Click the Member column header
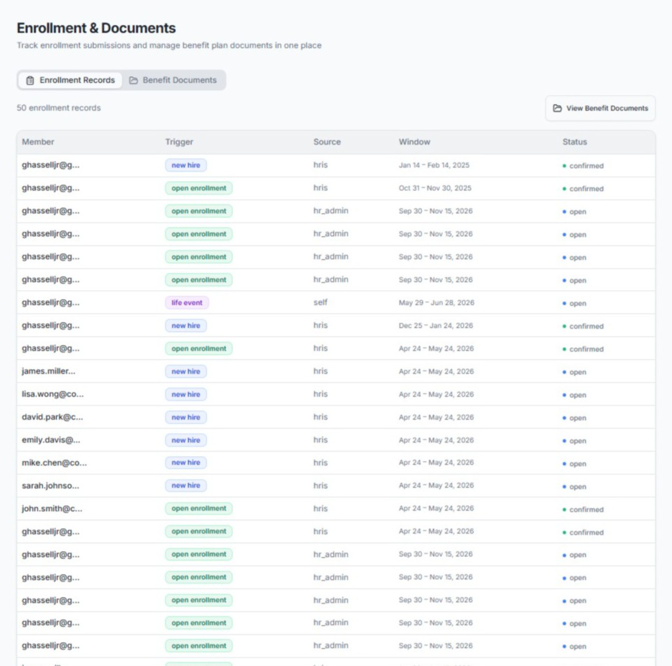 point(38,142)
